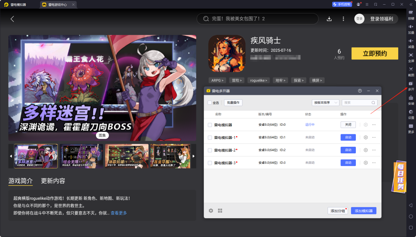Open the ARPG tag
416x237 pixels.
tap(218, 80)
